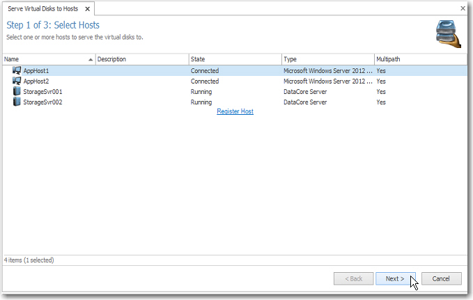Select the AppHost2 row name

[x=36, y=81]
